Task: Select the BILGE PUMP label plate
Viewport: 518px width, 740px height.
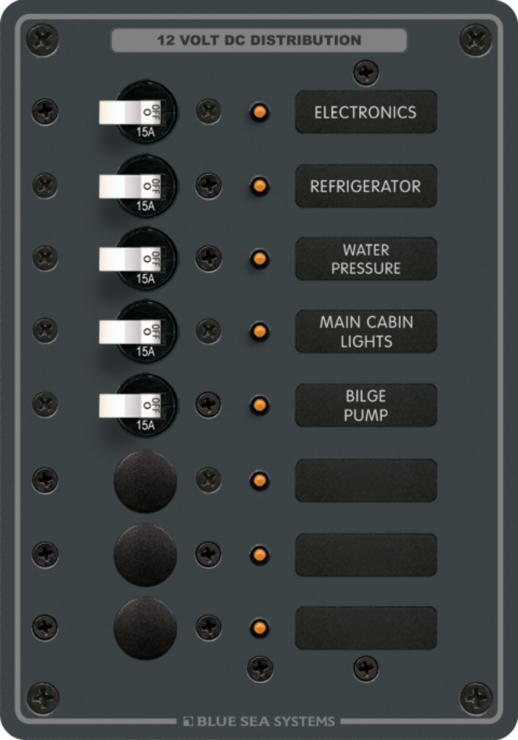Action: coord(366,405)
